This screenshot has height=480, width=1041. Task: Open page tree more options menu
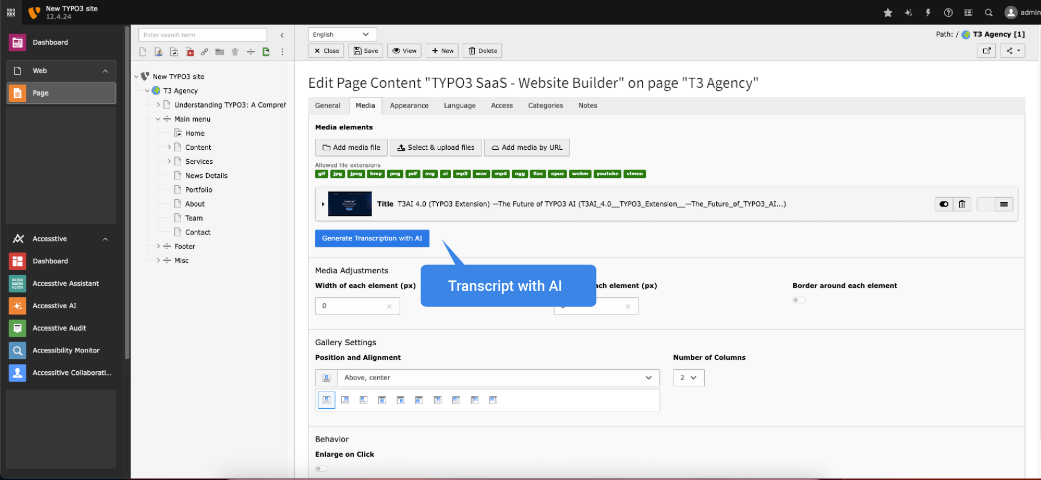tap(283, 52)
